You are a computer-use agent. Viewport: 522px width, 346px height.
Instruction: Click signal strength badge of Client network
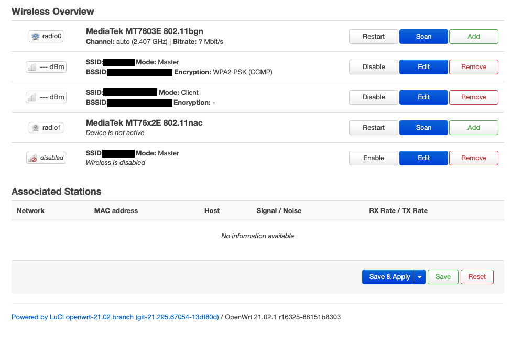[x=46, y=97]
